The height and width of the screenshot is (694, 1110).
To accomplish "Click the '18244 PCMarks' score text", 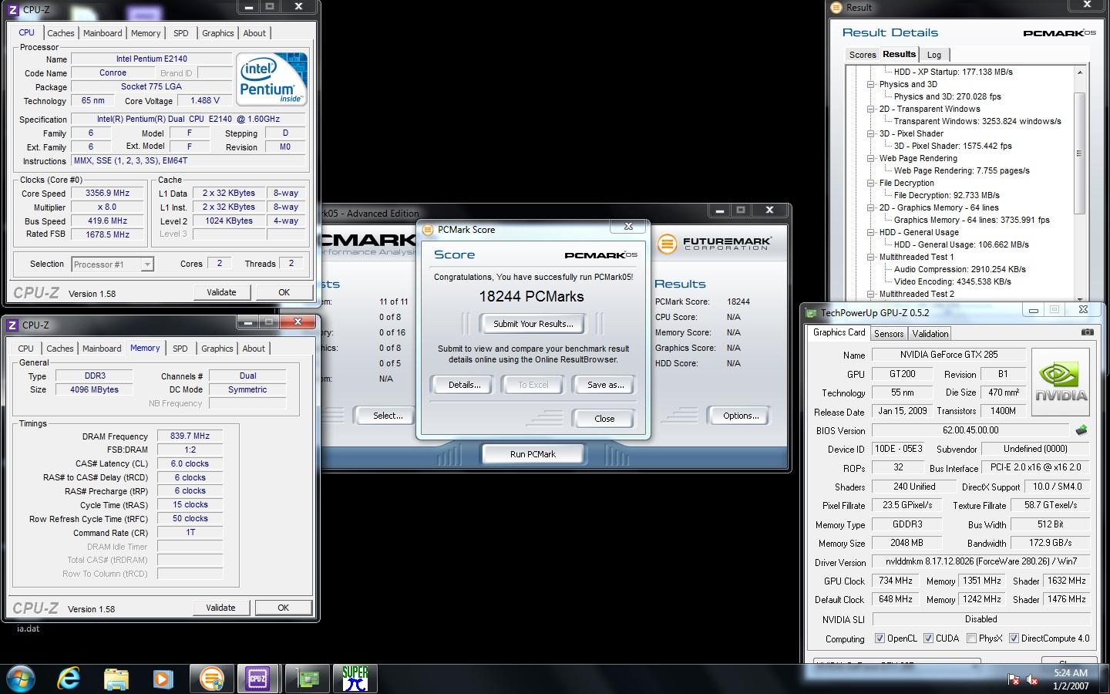I will point(531,297).
